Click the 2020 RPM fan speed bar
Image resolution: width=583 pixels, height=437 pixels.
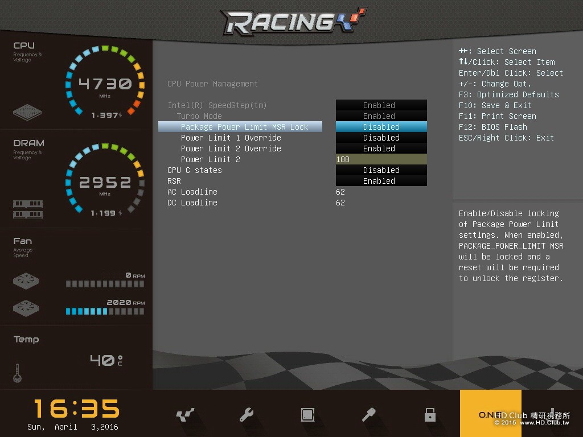pos(105,311)
